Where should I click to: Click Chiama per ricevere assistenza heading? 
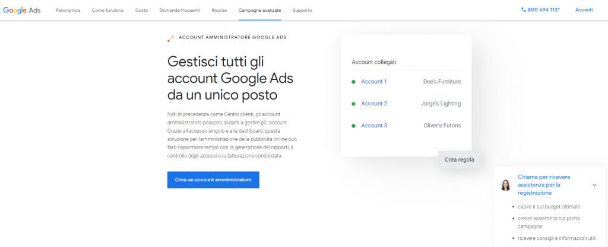click(544, 185)
